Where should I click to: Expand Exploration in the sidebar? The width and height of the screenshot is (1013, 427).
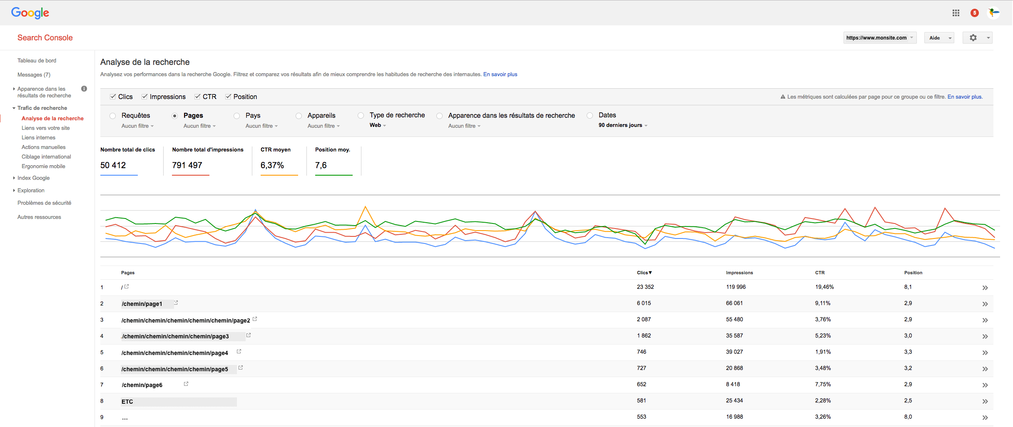click(31, 190)
